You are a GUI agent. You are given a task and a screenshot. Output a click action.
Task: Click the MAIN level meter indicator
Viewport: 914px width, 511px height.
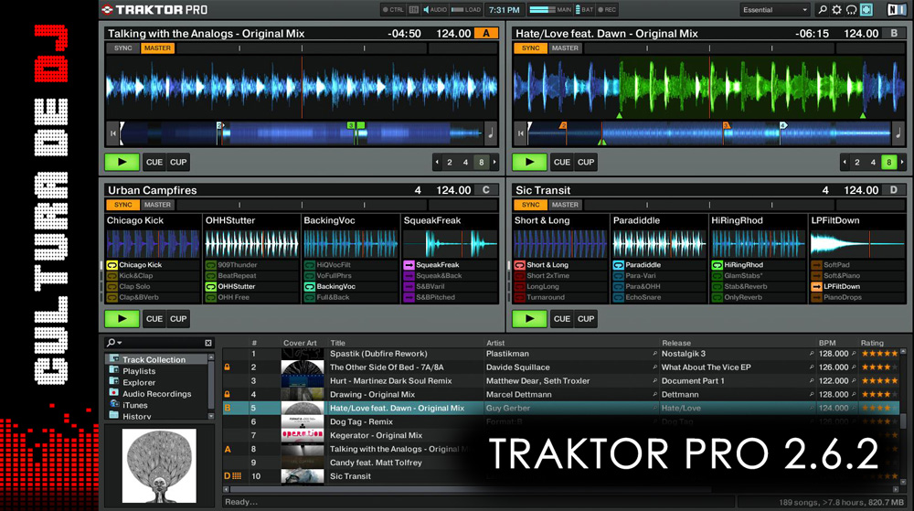pyautogui.click(x=550, y=10)
